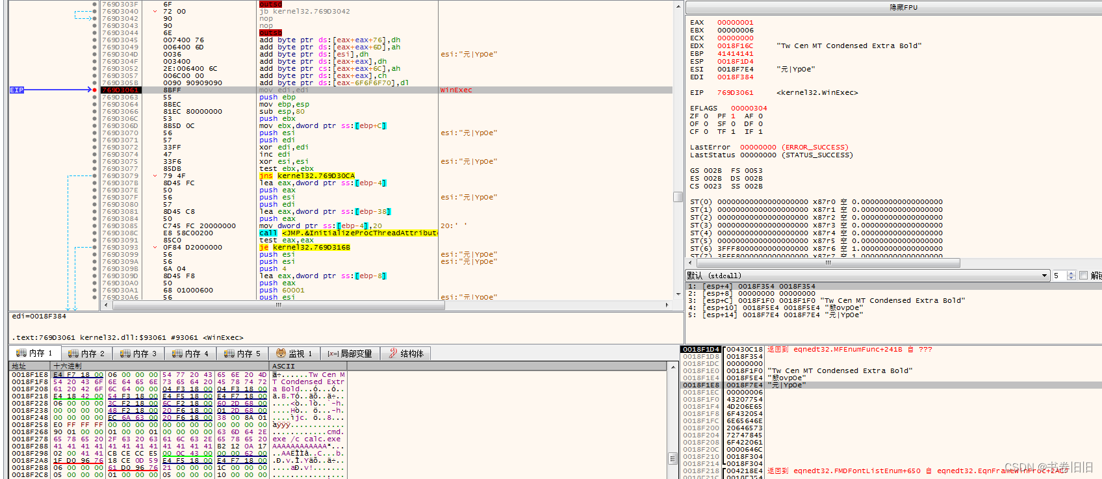Click the registers pane scroll left arrow
Image resolution: width=1102 pixels, height=479 pixels.
coord(690,263)
